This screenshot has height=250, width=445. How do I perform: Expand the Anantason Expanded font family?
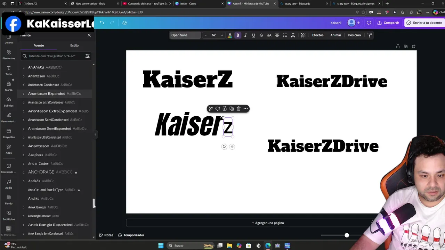click(24, 94)
